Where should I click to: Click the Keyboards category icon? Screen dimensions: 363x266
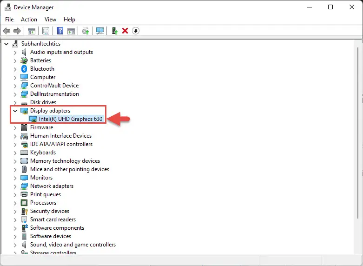24,153
